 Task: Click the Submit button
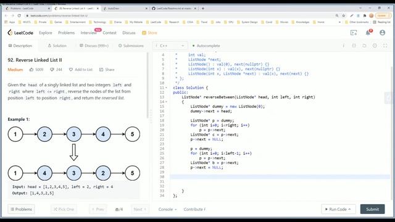372,209
